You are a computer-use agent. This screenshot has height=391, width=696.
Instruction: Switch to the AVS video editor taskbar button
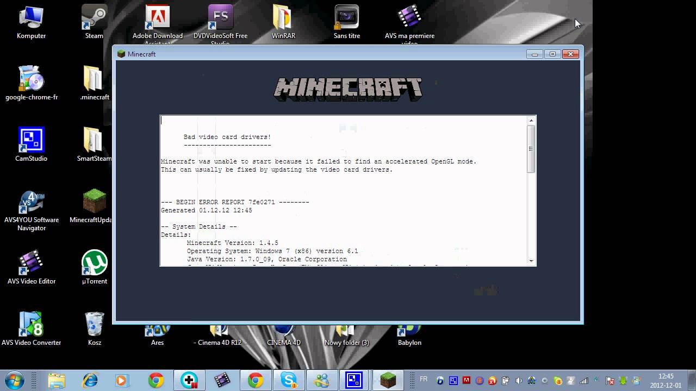pos(222,380)
